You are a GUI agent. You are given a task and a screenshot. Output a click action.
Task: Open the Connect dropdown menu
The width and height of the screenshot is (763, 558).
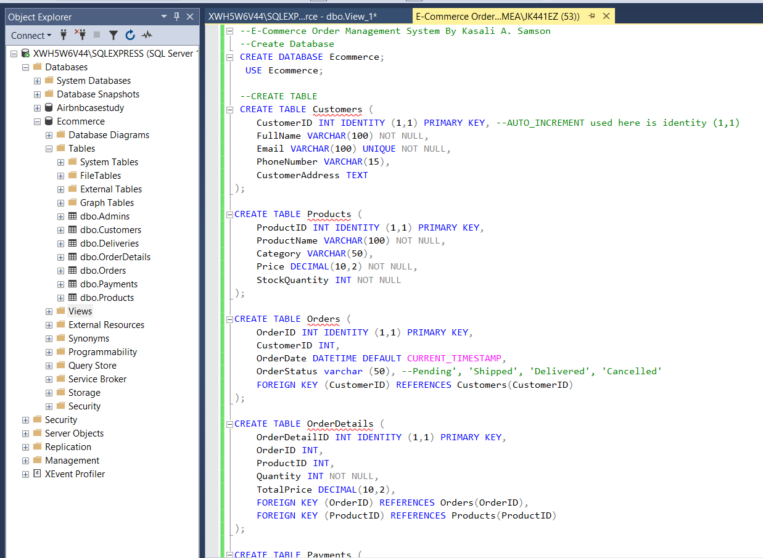point(31,35)
